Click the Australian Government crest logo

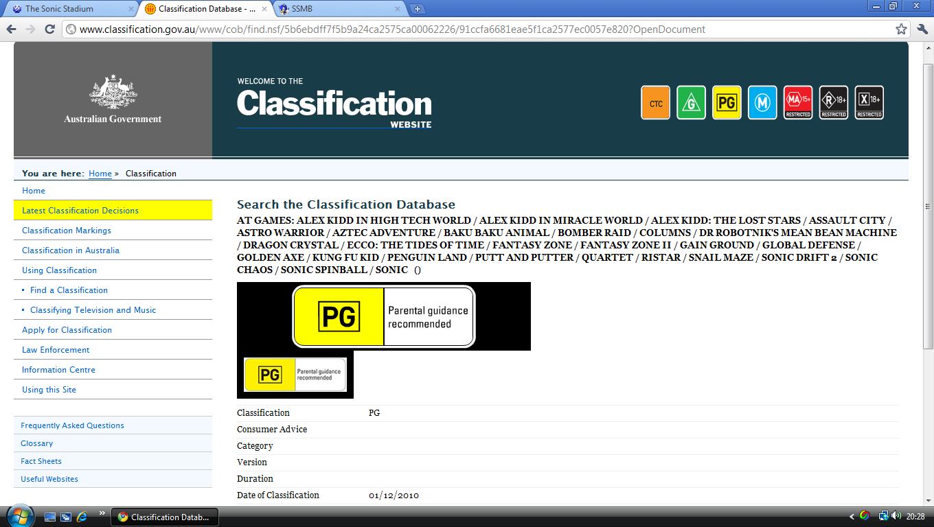coord(113,100)
